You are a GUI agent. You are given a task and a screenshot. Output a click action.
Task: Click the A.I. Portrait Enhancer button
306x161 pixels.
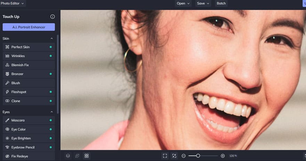click(x=29, y=27)
